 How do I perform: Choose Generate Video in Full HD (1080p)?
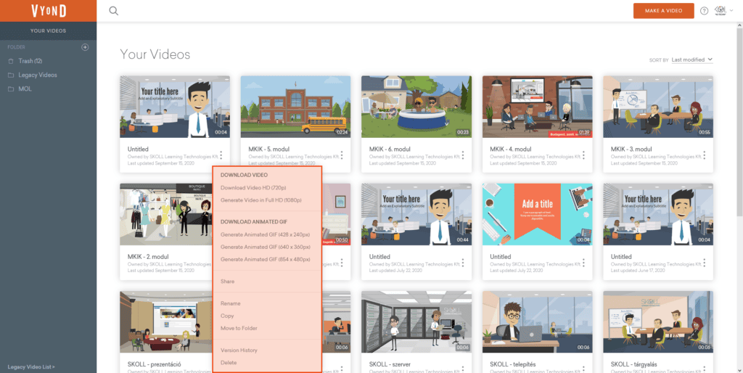(260, 200)
